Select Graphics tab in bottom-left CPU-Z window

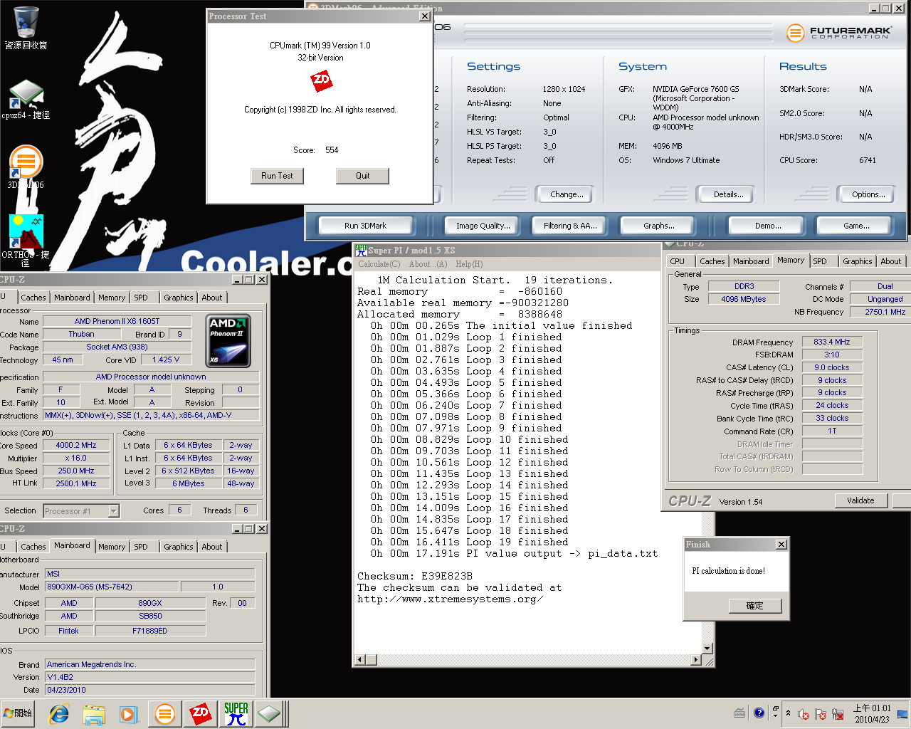[178, 547]
